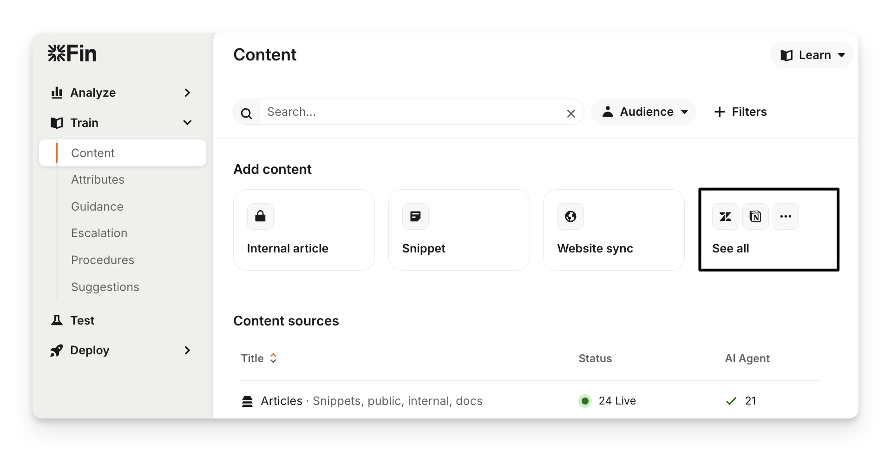Click the Fin logo
The height and width of the screenshot is (451, 891).
coord(72,53)
